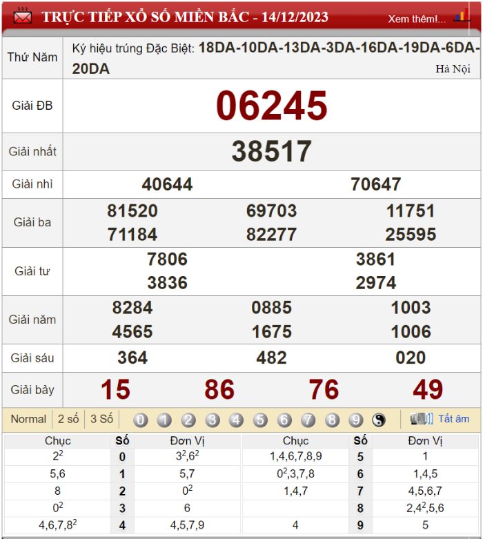The height and width of the screenshot is (539, 483).
Task: Click third prize number 82277
Action: [x=272, y=235]
